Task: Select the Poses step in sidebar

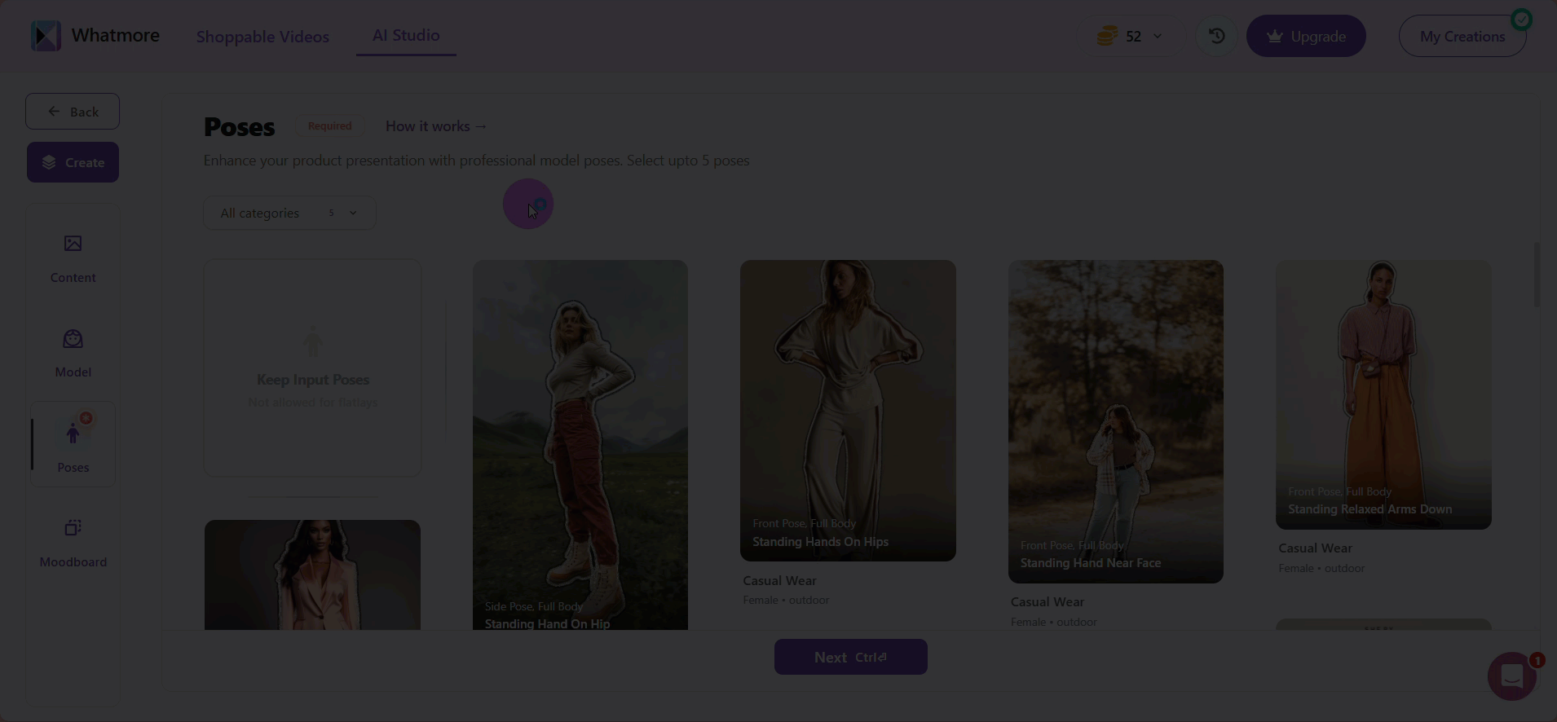Action: pyautogui.click(x=73, y=445)
